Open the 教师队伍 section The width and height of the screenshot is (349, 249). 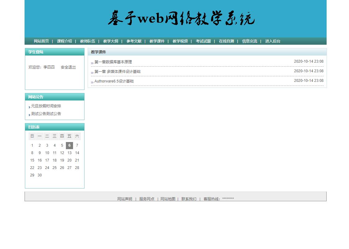click(x=88, y=41)
